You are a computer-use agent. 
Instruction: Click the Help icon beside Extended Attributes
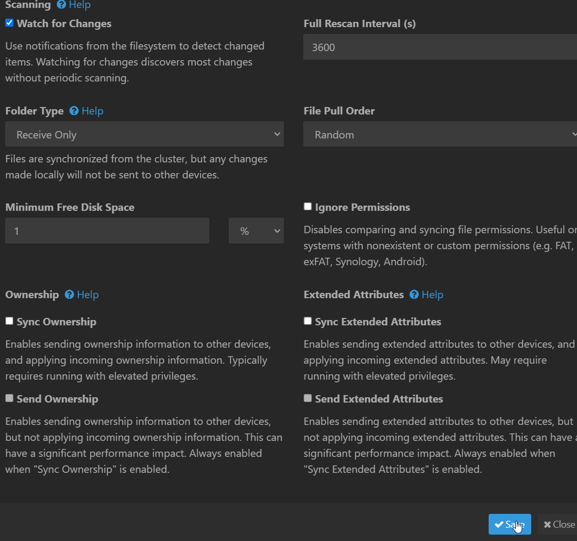(x=414, y=294)
